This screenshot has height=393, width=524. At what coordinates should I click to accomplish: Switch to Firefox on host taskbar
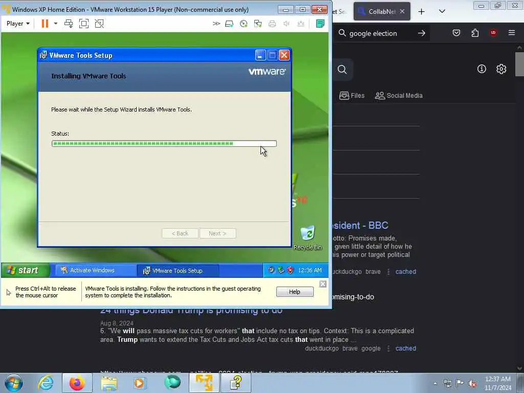tap(77, 383)
